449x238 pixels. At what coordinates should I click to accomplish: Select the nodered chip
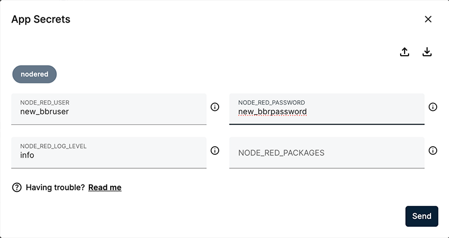35,74
